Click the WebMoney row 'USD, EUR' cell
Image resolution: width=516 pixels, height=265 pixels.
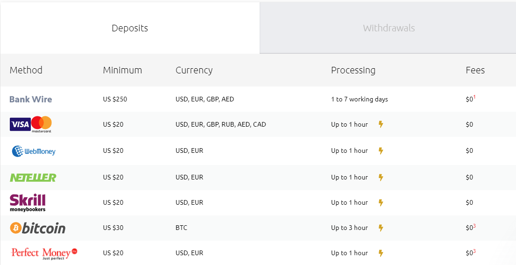coord(189,151)
